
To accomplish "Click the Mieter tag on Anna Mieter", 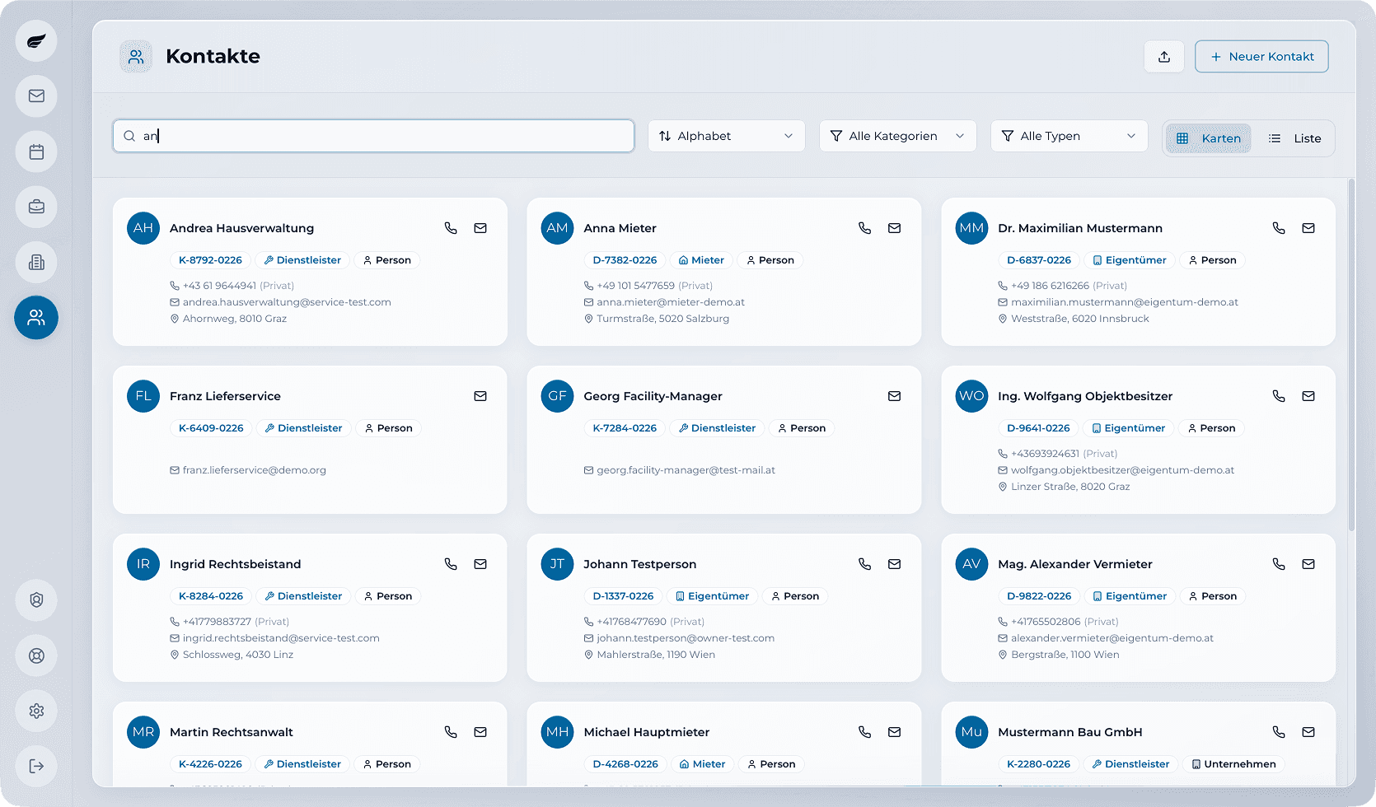I will (x=701, y=260).
